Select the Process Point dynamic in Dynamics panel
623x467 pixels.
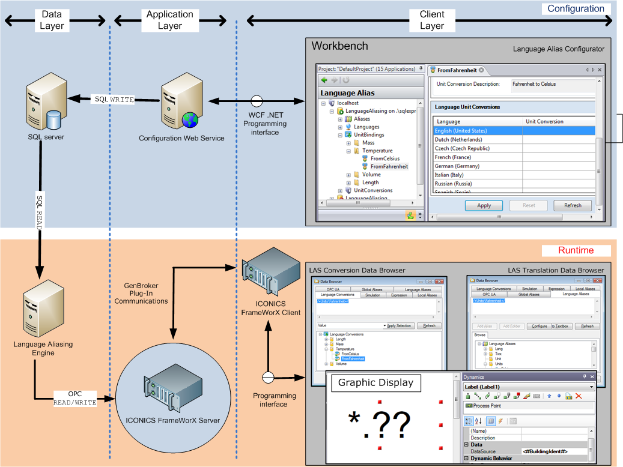(487, 405)
